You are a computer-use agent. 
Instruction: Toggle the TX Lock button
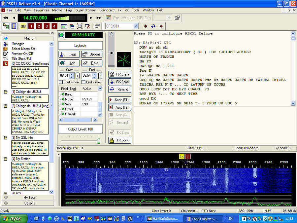[120, 140]
